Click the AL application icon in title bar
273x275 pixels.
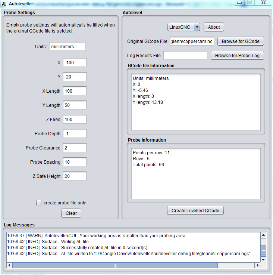coord(4,4)
